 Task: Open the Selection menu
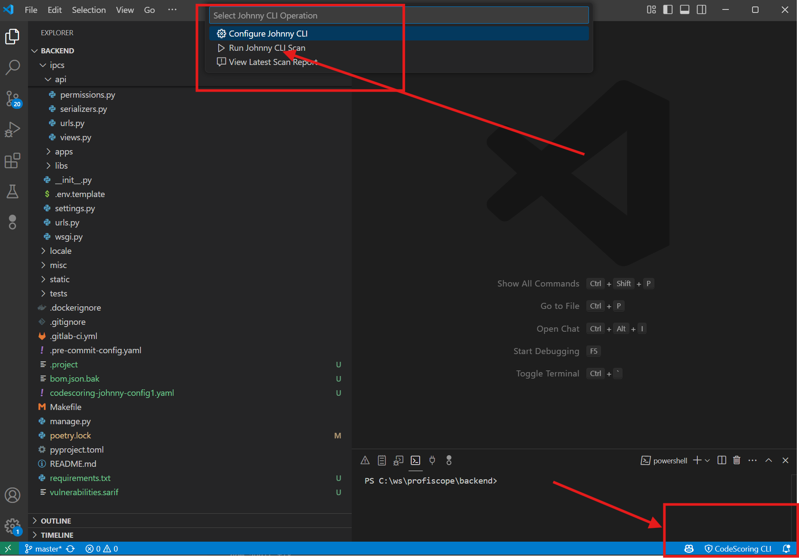pyautogui.click(x=89, y=9)
